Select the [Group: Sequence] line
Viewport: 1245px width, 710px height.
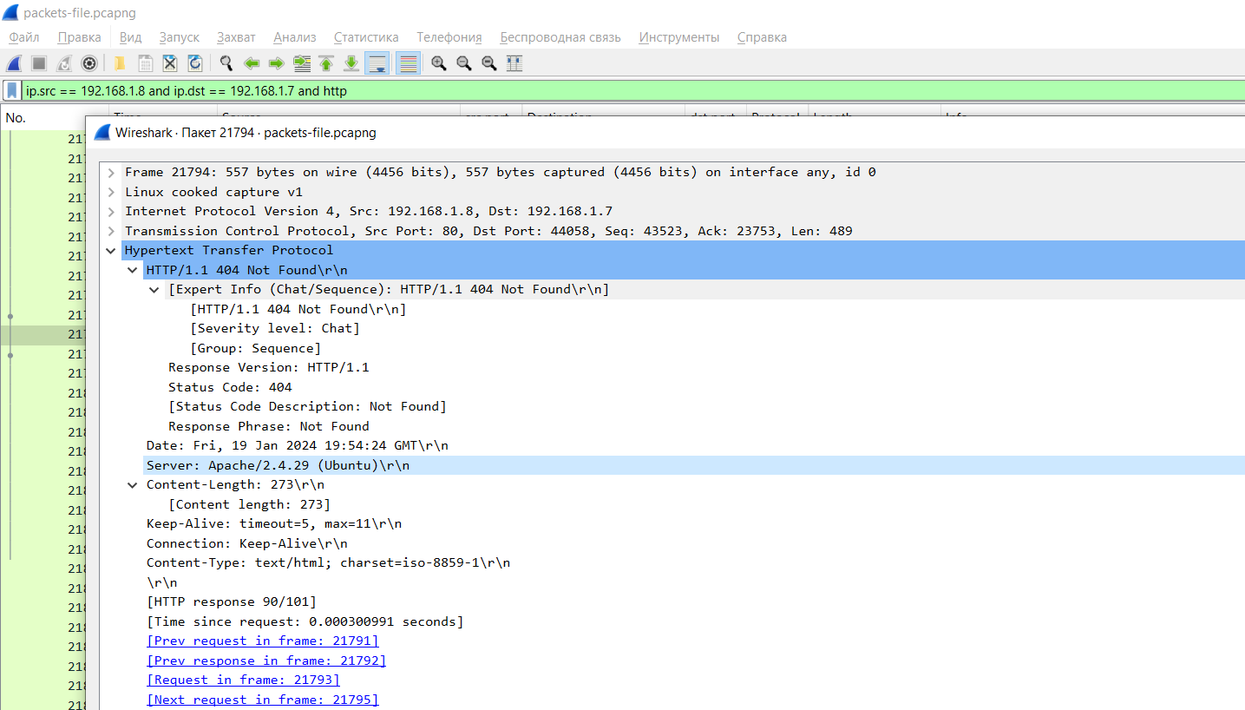click(255, 348)
